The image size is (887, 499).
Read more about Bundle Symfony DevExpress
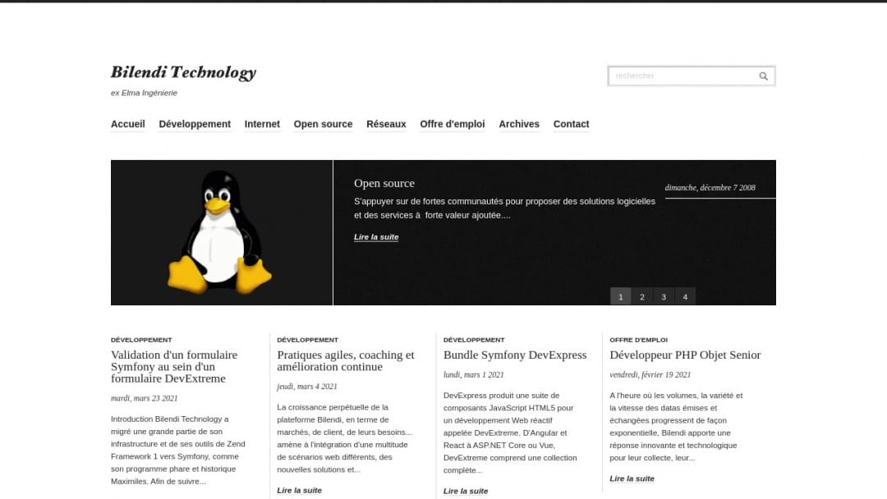click(x=465, y=491)
